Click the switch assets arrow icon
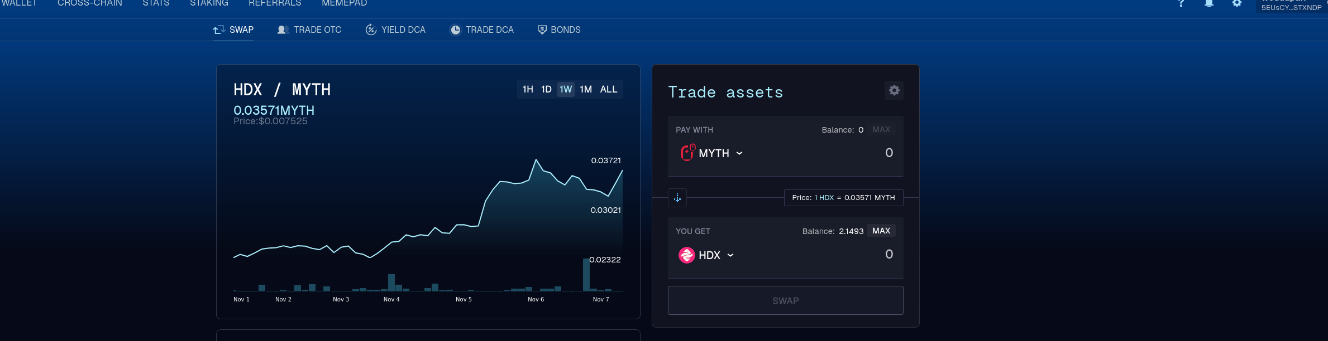This screenshot has width=1328, height=341. pos(677,198)
